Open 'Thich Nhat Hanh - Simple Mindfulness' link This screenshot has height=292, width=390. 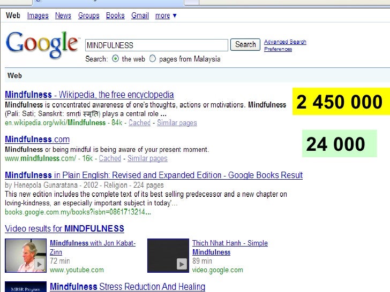[230, 247]
